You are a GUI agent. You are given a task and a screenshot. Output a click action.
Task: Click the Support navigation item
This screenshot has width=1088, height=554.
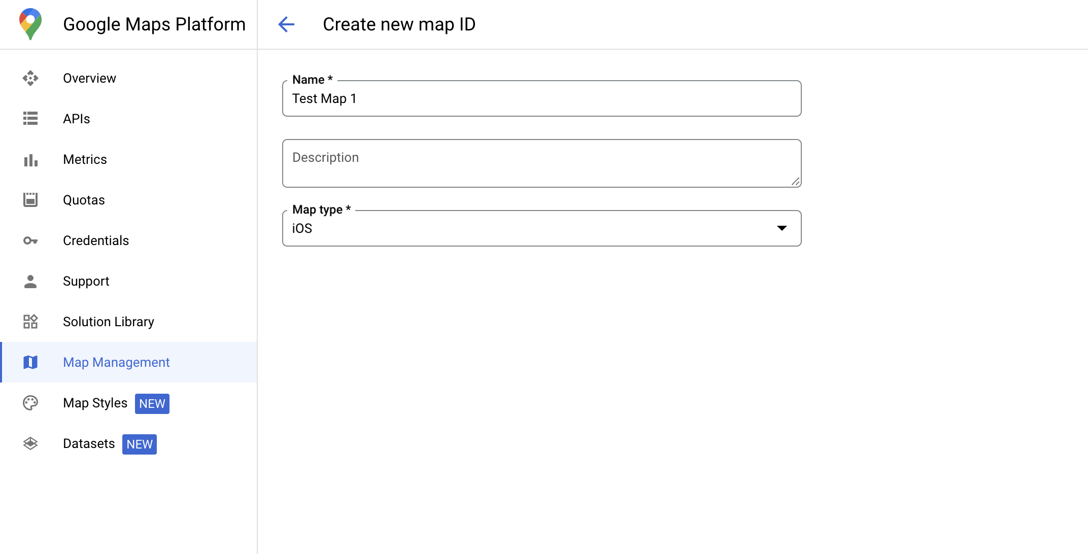pos(85,281)
